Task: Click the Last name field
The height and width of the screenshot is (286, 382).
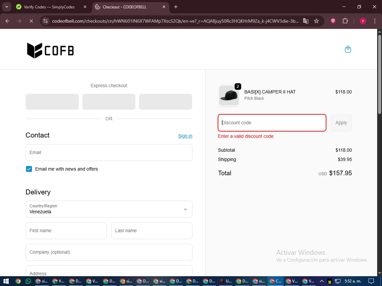Action: 152,231
